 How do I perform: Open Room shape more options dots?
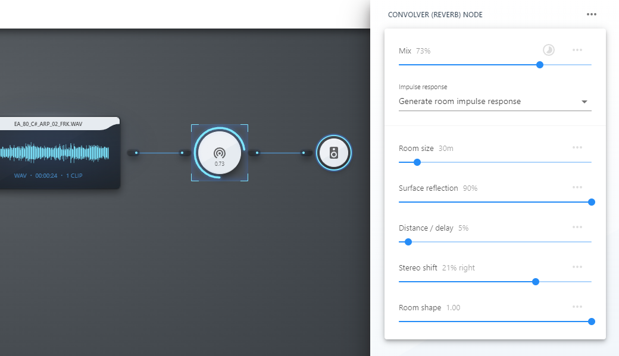[x=577, y=307]
